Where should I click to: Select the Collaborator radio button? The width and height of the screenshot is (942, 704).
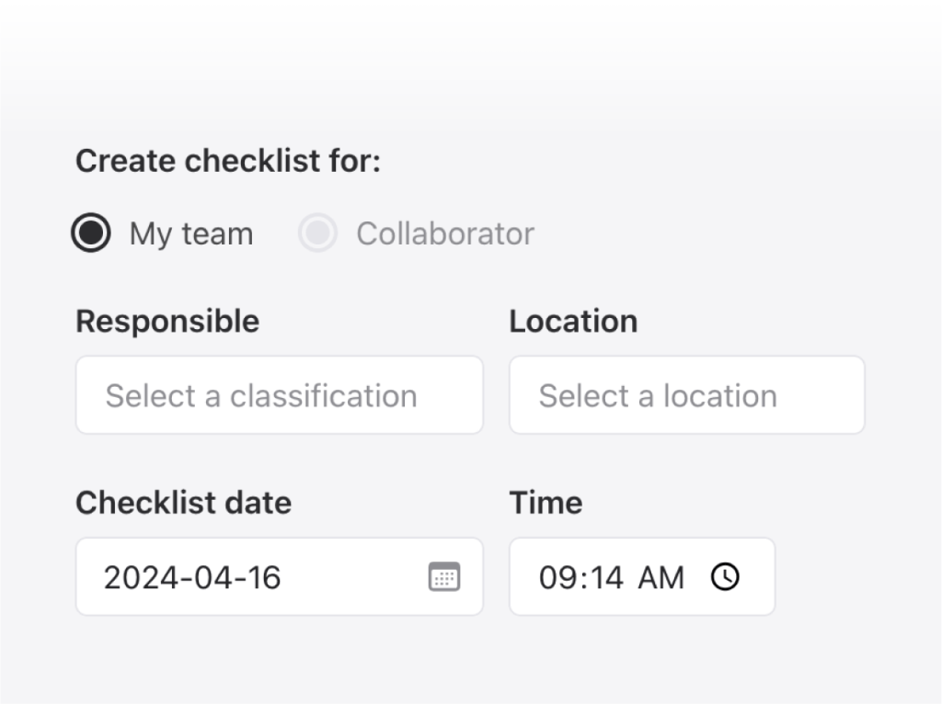pos(317,233)
